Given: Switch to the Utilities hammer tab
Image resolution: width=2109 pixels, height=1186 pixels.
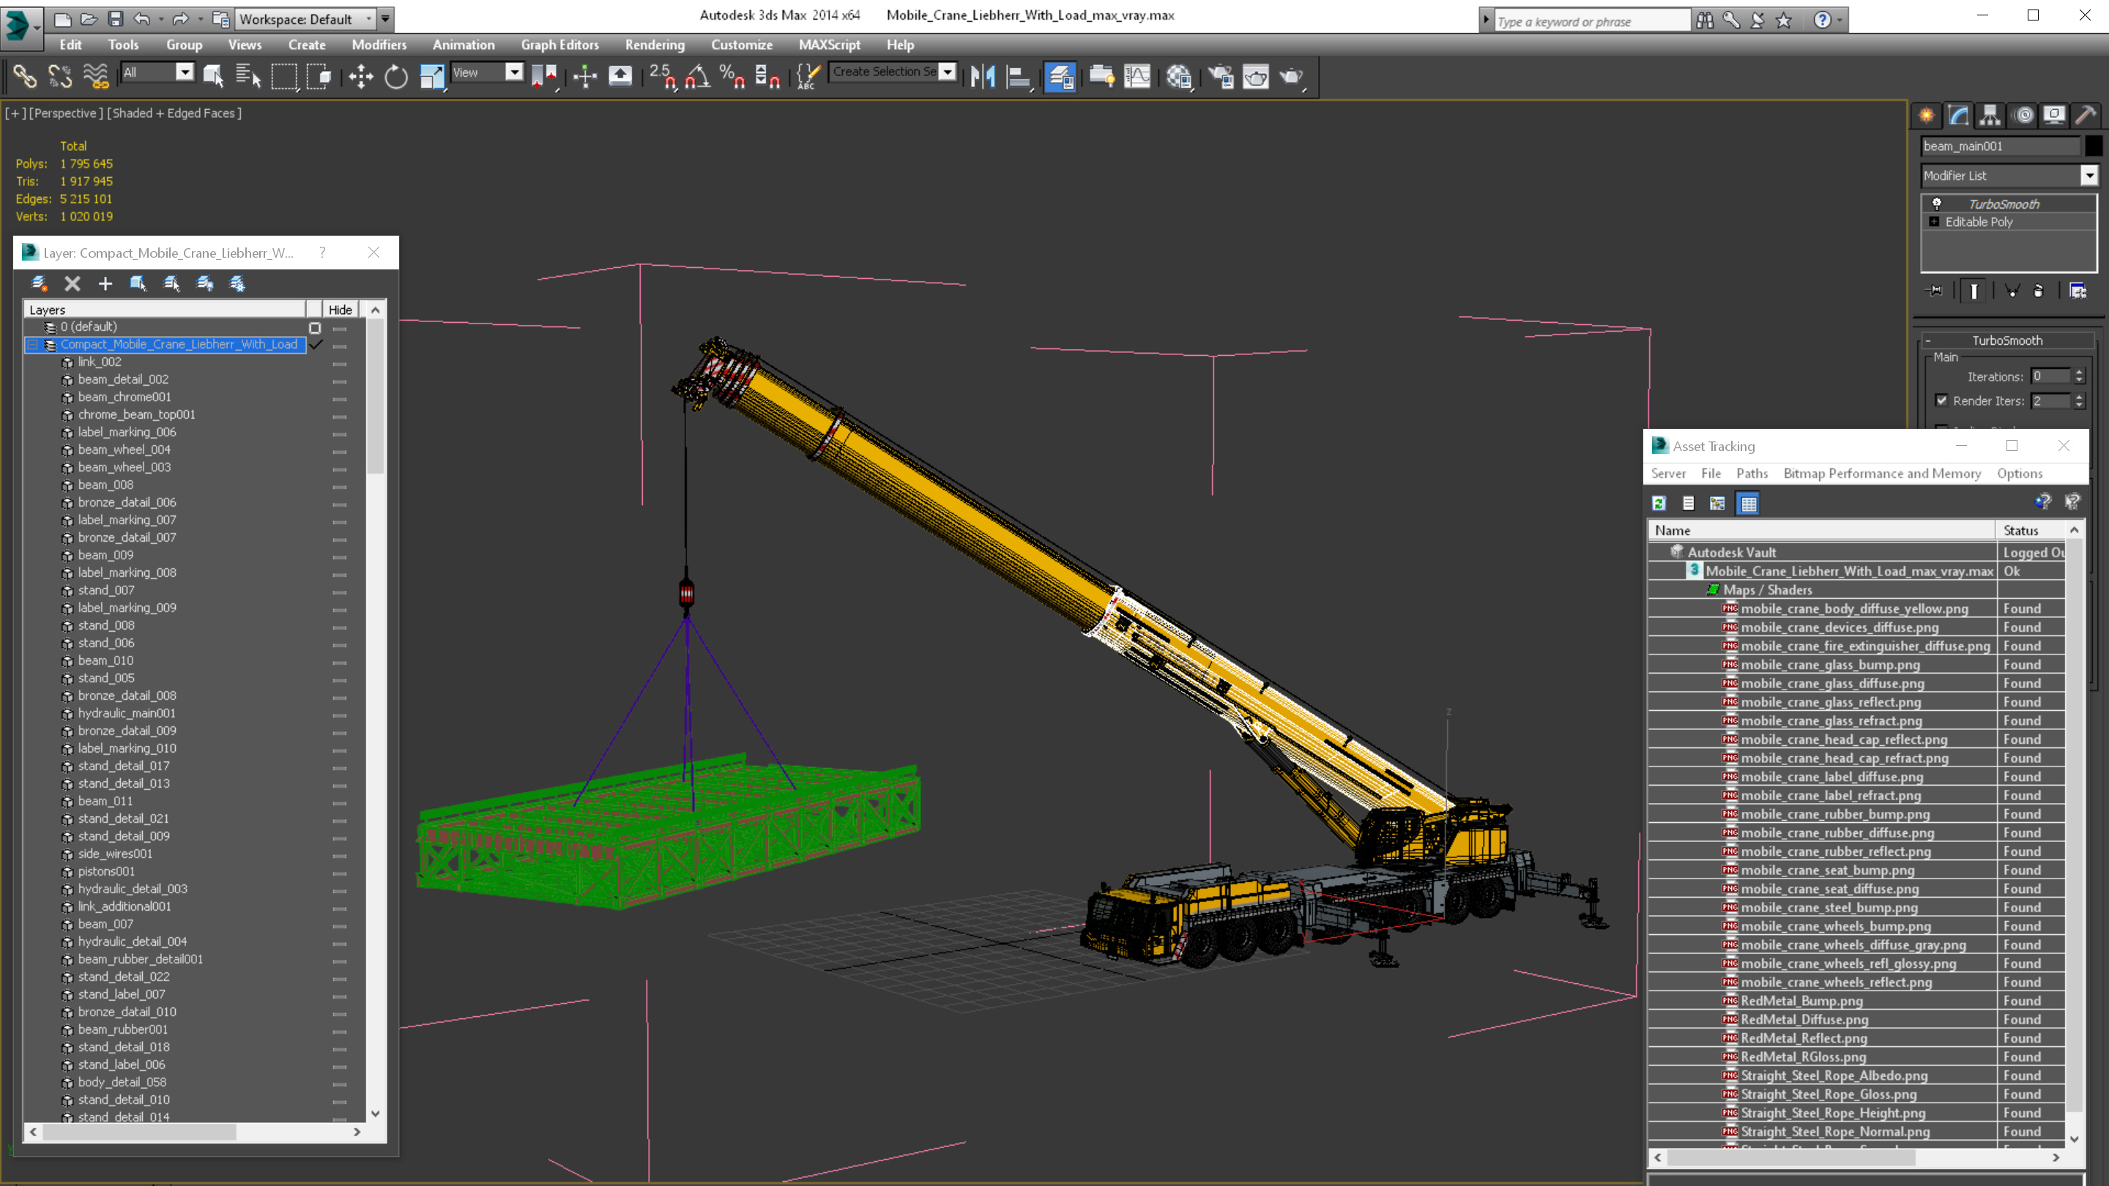Looking at the screenshot, I should tap(2086, 116).
